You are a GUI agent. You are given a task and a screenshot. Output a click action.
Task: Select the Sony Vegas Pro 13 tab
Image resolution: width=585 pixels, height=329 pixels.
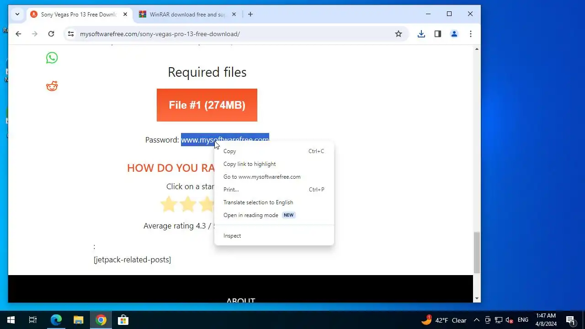[79, 14]
